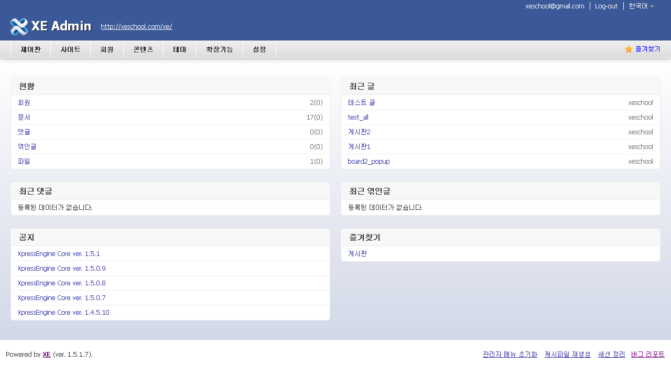Select the 회원 menu item
The image size is (671, 384).
pos(107,49)
